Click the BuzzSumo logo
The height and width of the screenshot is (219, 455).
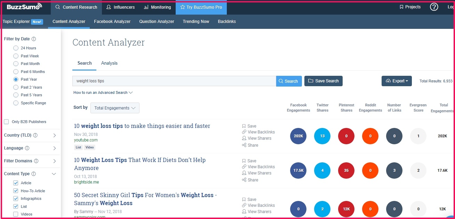tap(24, 7)
